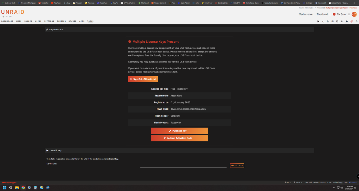Click the Multiple License Keys Present header warning
Screen dimensions: 359x191
click(337, 8)
